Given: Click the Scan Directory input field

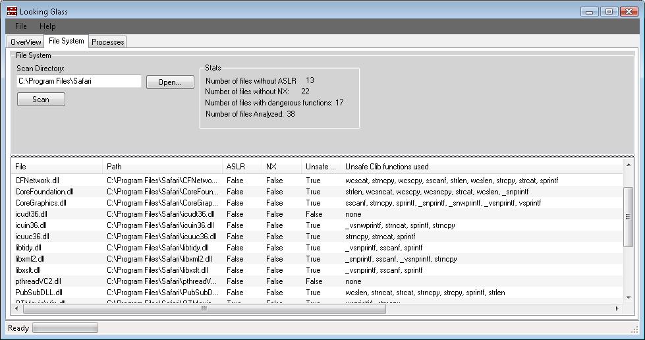Looking at the screenshot, I should pos(79,81).
